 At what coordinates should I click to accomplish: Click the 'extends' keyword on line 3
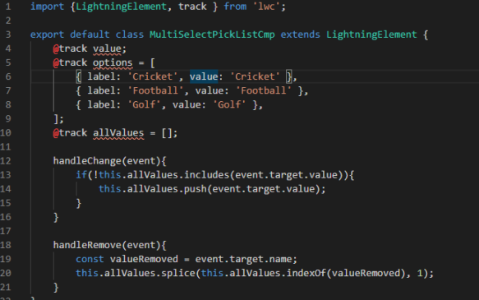coord(300,35)
